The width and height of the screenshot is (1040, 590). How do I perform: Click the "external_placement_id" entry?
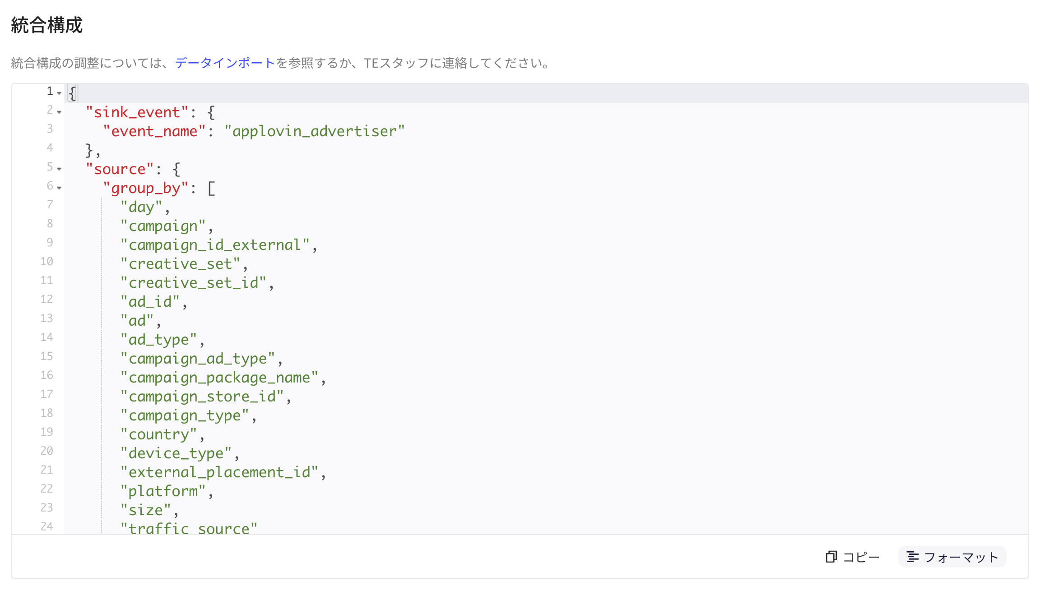click(219, 472)
